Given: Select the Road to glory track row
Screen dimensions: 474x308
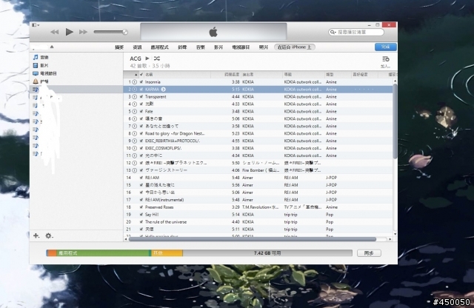Looking at the screenshot, I should (258, 133).
